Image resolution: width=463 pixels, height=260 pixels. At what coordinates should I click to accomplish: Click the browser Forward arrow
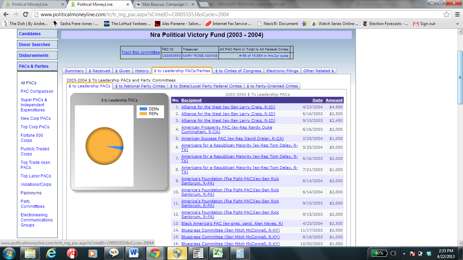click(x=16, y=15)
